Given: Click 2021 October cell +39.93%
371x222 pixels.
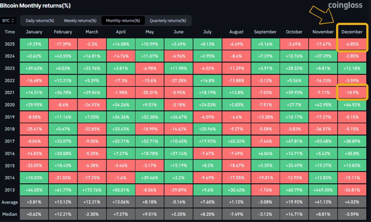Looking at the screenshot, I should (294, 92).
